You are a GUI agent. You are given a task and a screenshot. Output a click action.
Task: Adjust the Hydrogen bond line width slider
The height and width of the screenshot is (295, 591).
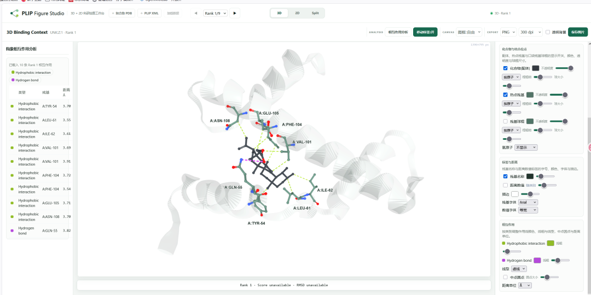[x=560, y=260]
